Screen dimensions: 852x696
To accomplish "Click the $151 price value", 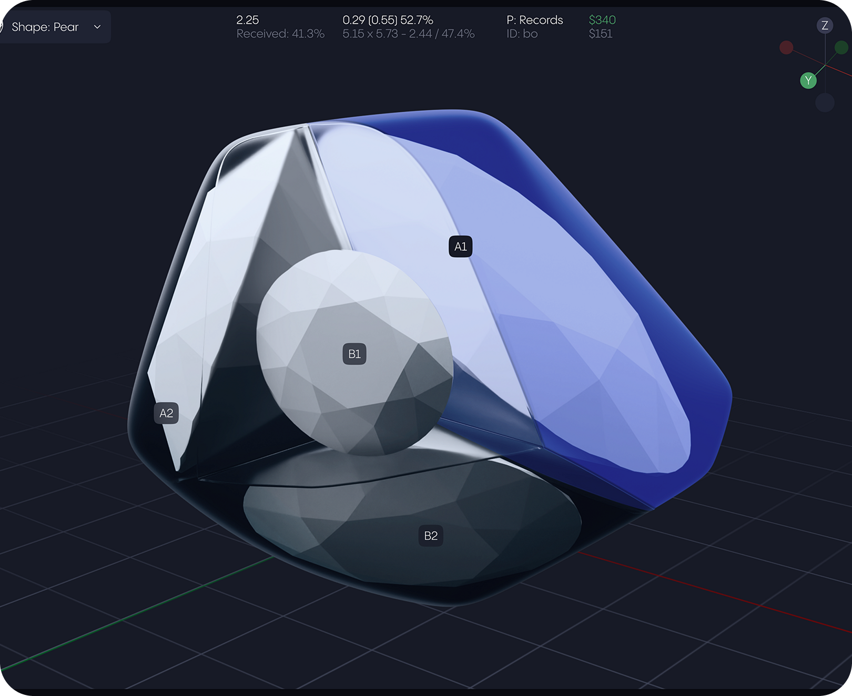I will point(602,35).
